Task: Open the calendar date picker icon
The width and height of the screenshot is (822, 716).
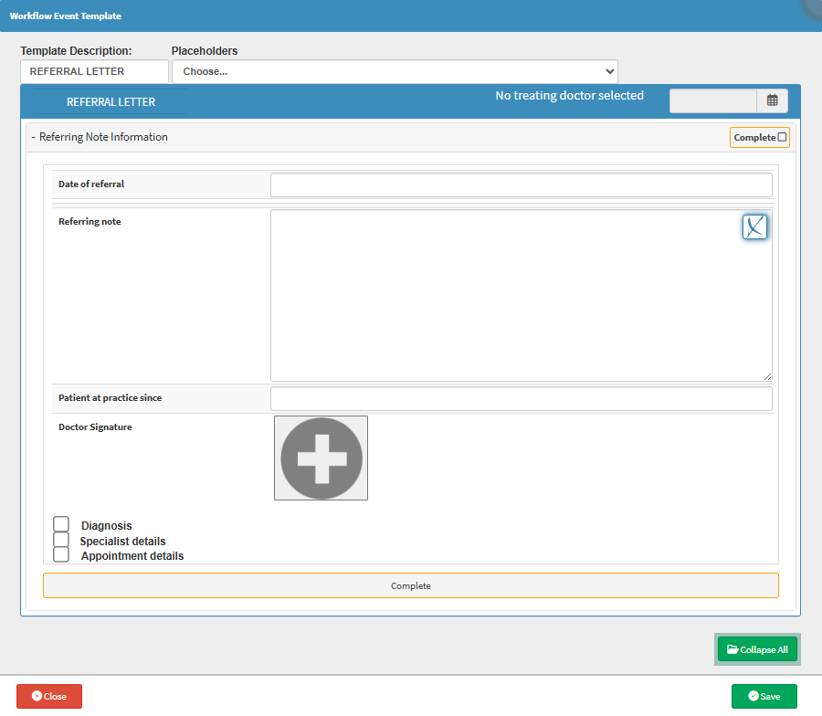Action: 772,100
